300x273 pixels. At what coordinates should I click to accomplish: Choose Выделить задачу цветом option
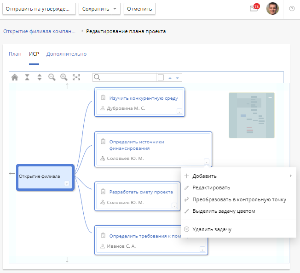(x=224, y=211)
